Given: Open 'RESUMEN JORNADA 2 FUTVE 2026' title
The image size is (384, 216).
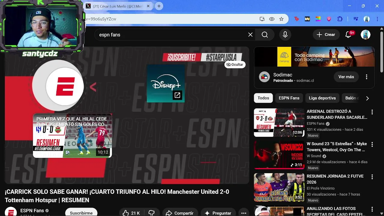Looking at the screenshot, I should (x=335, y=179).
